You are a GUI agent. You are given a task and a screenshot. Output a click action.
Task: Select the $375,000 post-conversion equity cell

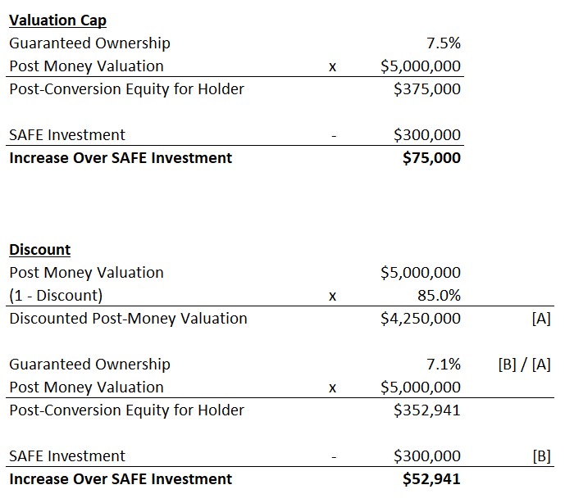[x=426, y=89]
